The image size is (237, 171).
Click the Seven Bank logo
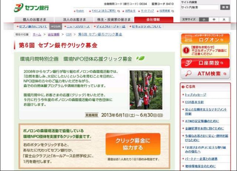coord(31,8)
